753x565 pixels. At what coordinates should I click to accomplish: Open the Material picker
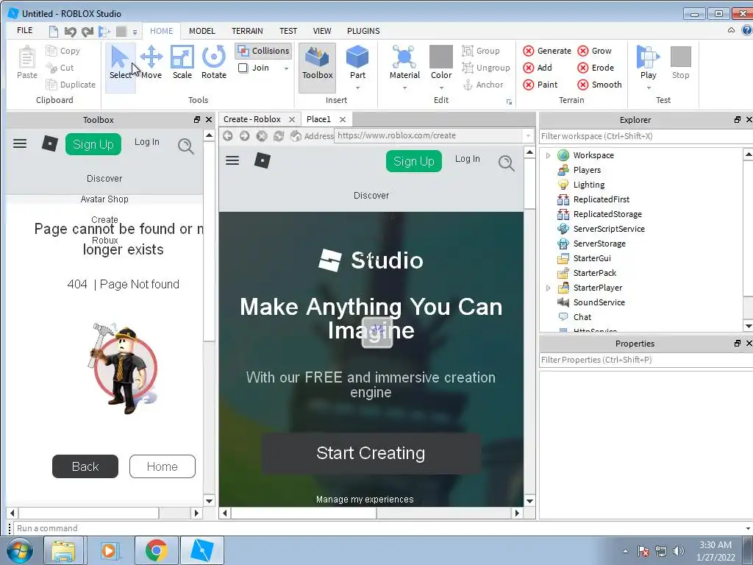pyautogui.click(x=404, y=62)
